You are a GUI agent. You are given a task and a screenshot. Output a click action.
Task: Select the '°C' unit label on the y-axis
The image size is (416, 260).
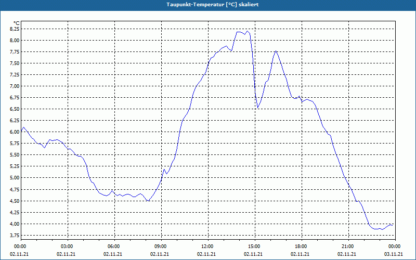pyautogui.click(x=16, y=23)
